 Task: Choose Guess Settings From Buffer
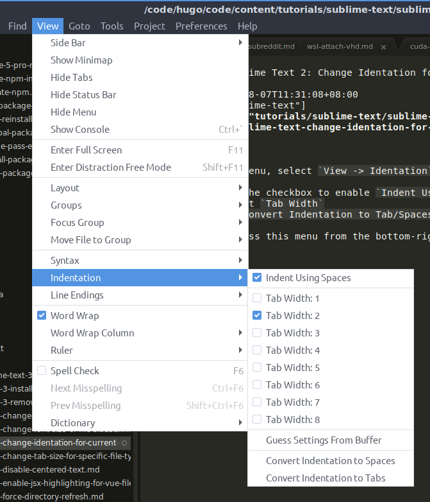[x=331, y=440]
